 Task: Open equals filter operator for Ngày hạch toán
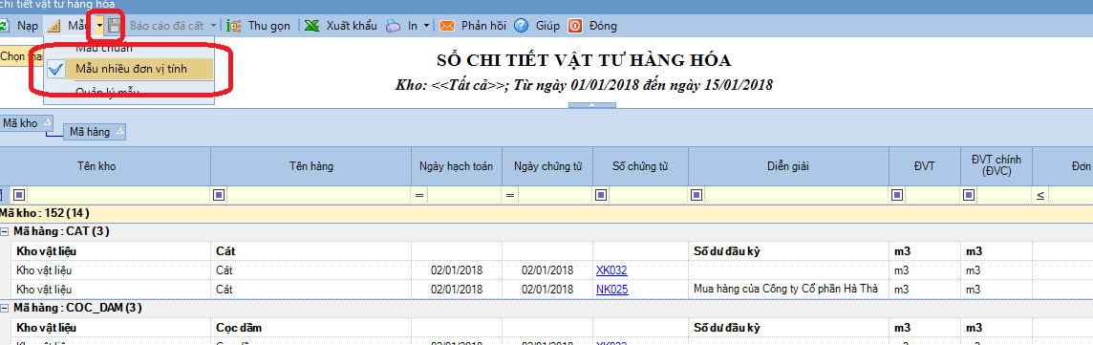coord(419,195)
